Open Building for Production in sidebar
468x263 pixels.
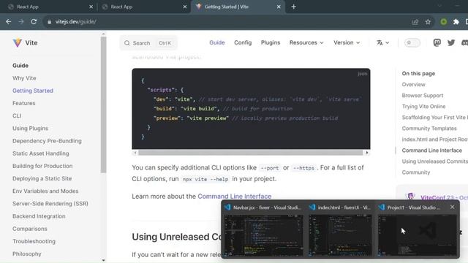[x=42, y=166]
